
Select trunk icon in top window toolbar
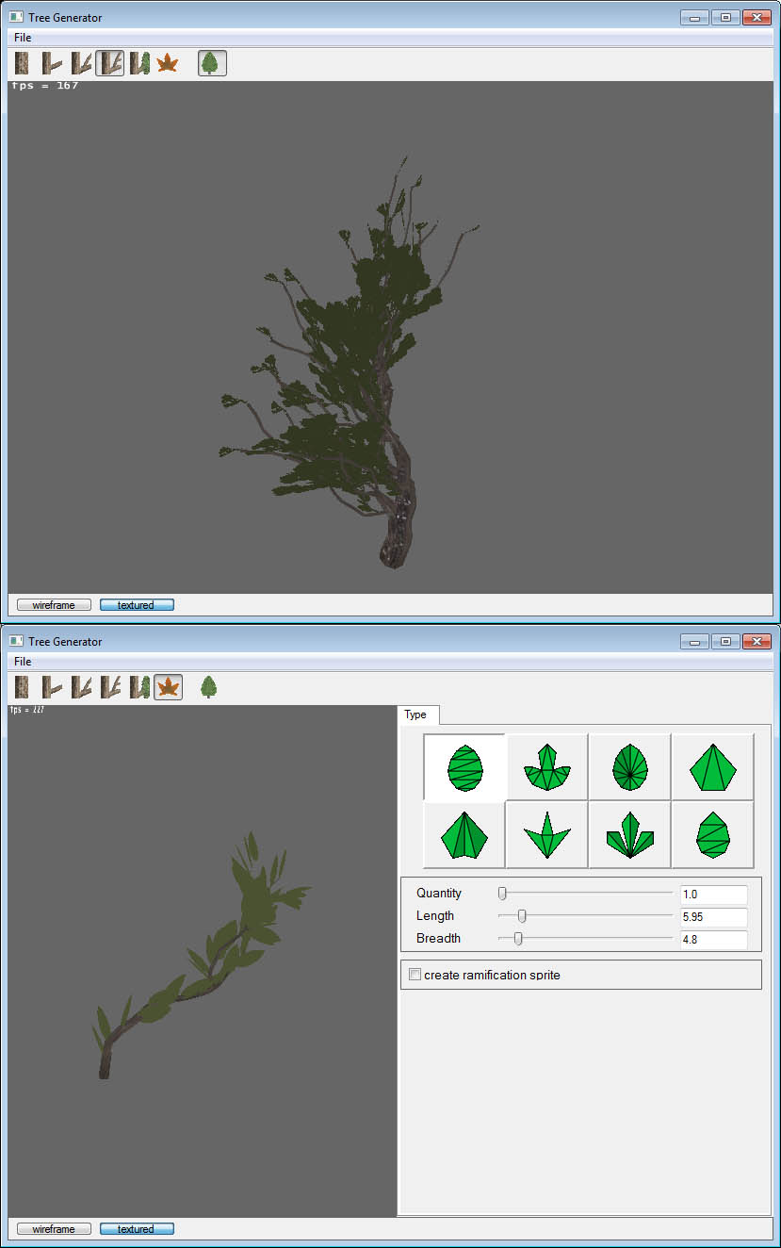tap(22, 63)
